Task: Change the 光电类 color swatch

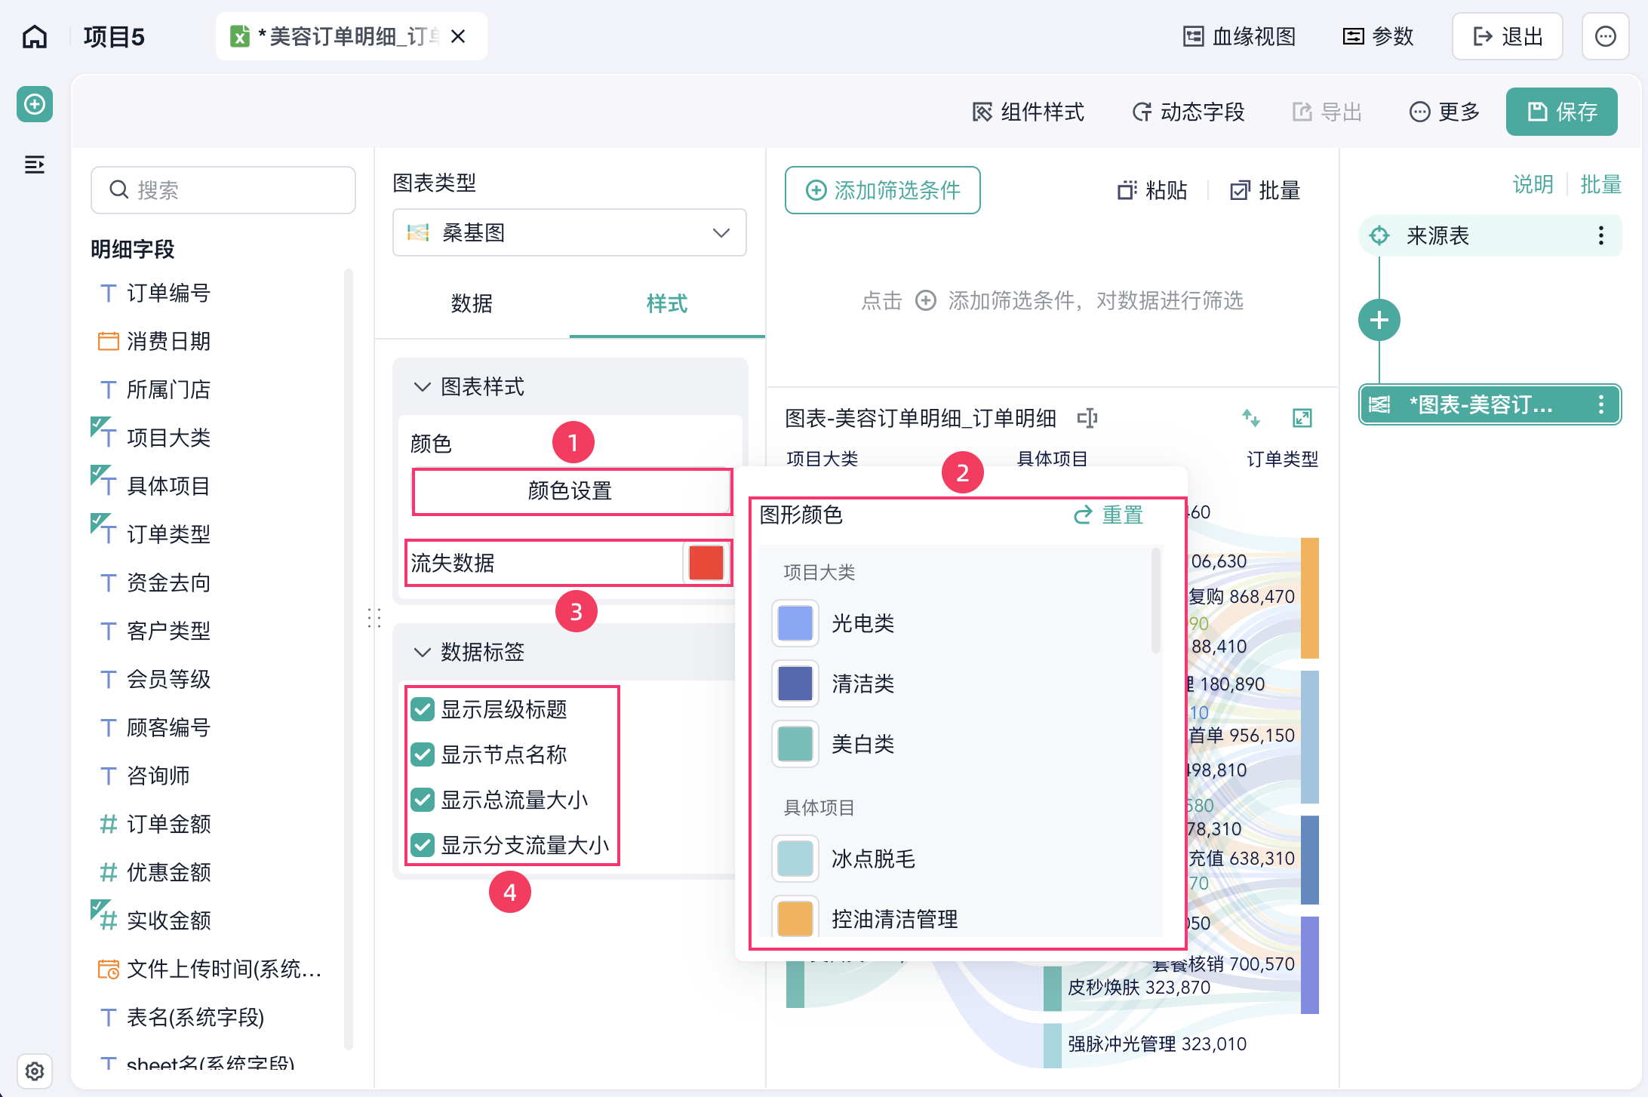Action: 795,623
